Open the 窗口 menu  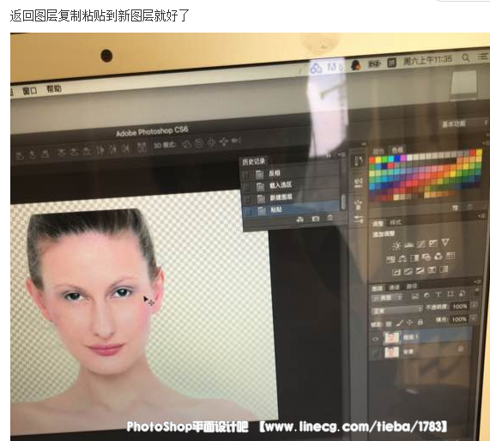pos(30,91)
